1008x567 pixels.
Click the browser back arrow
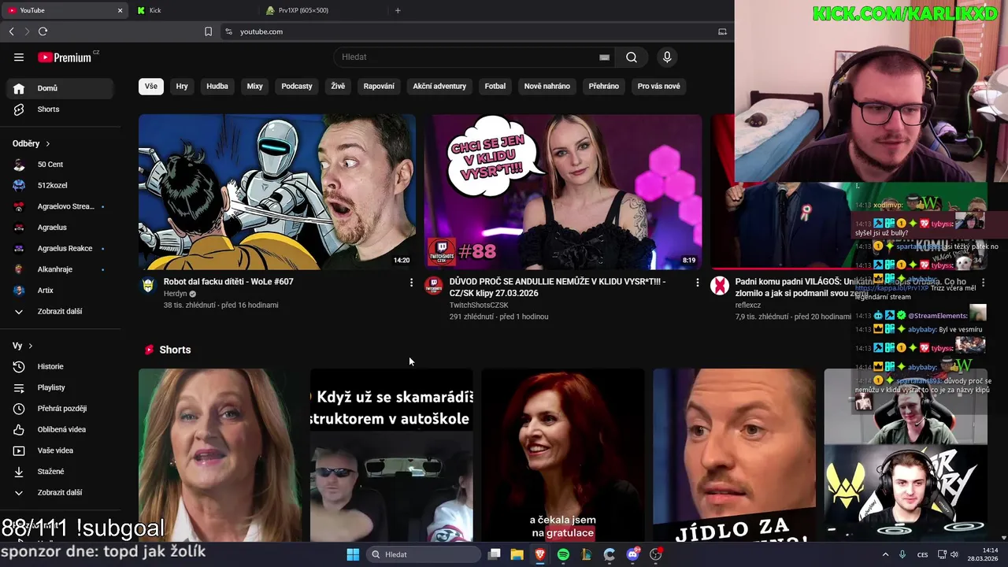click(x=11, y=31)
